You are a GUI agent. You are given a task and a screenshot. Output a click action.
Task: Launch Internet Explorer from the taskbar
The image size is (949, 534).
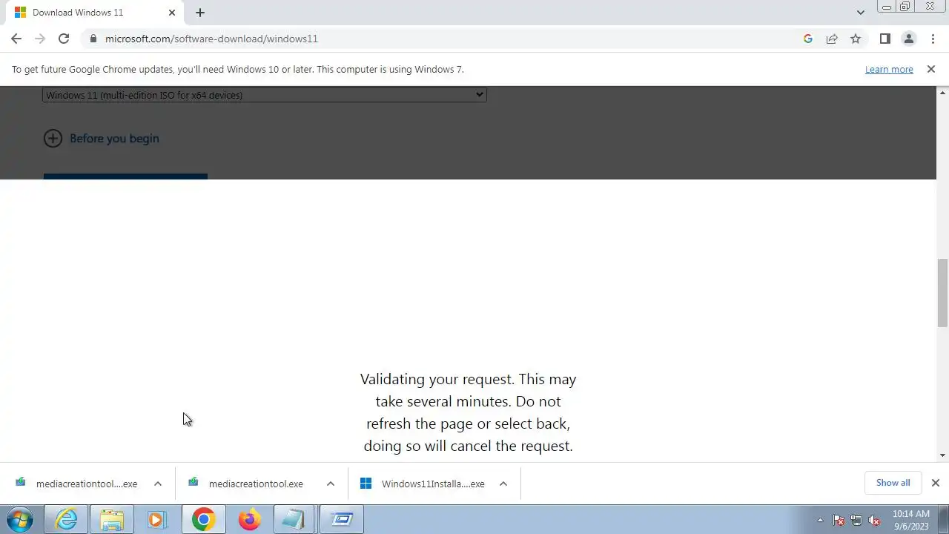coord(67,520)
